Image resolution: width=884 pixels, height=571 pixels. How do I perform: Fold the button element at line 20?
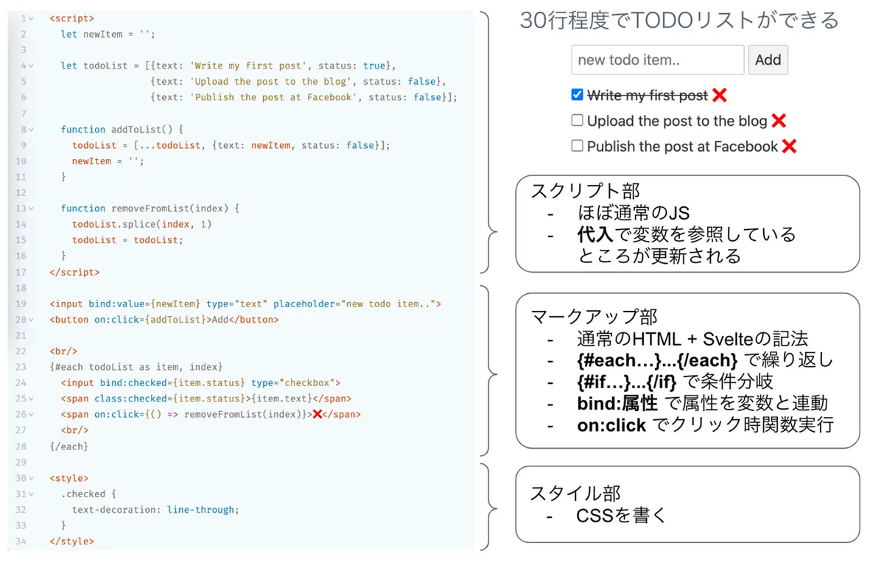click(30, 320)
